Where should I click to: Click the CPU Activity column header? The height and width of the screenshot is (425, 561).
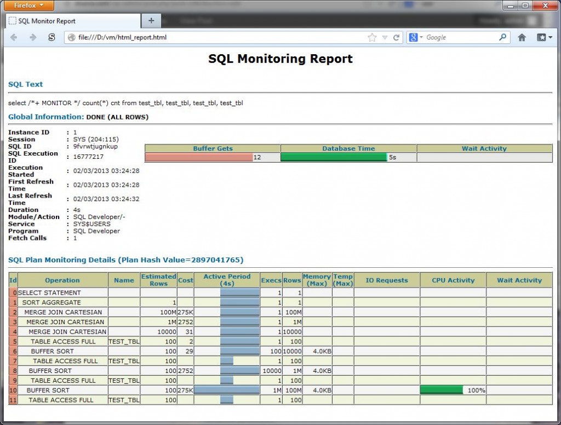(x=453, y=280)
